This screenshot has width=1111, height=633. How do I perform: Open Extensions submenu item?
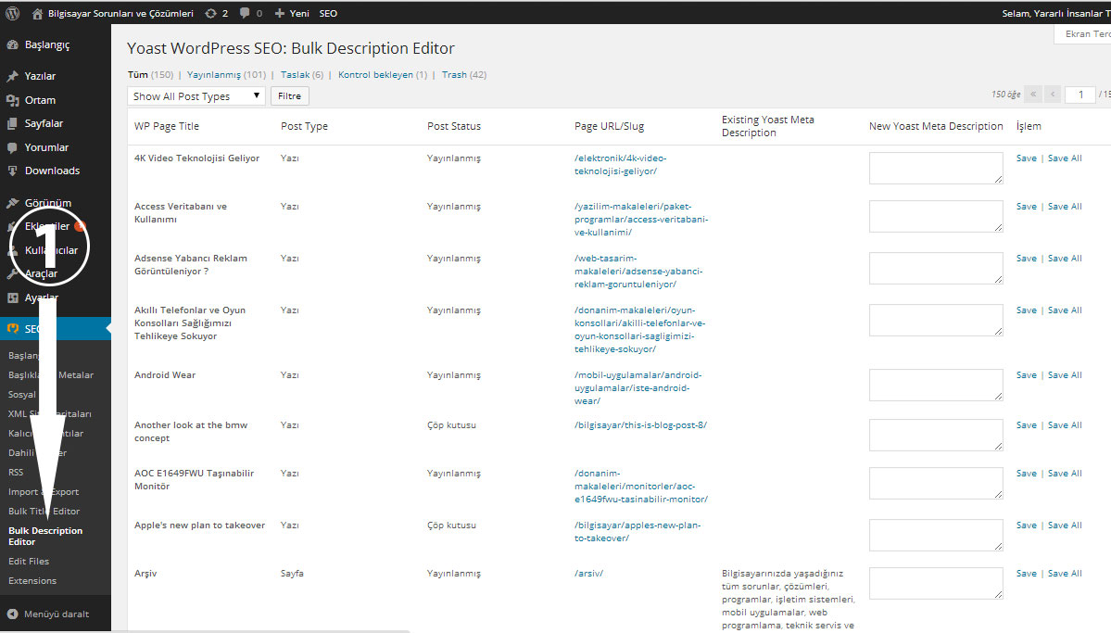pyautogui.click(x=32, y=580)
